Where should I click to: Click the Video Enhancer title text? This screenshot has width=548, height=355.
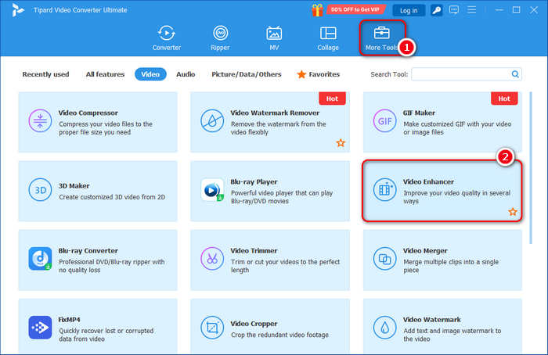[428, 182]
